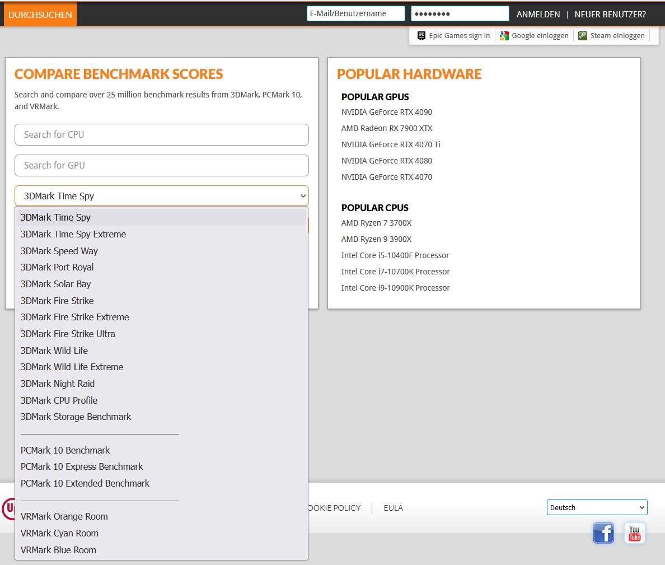665x565 pixels.
Task: Open the YouTube channel icon
Action: 634,533
